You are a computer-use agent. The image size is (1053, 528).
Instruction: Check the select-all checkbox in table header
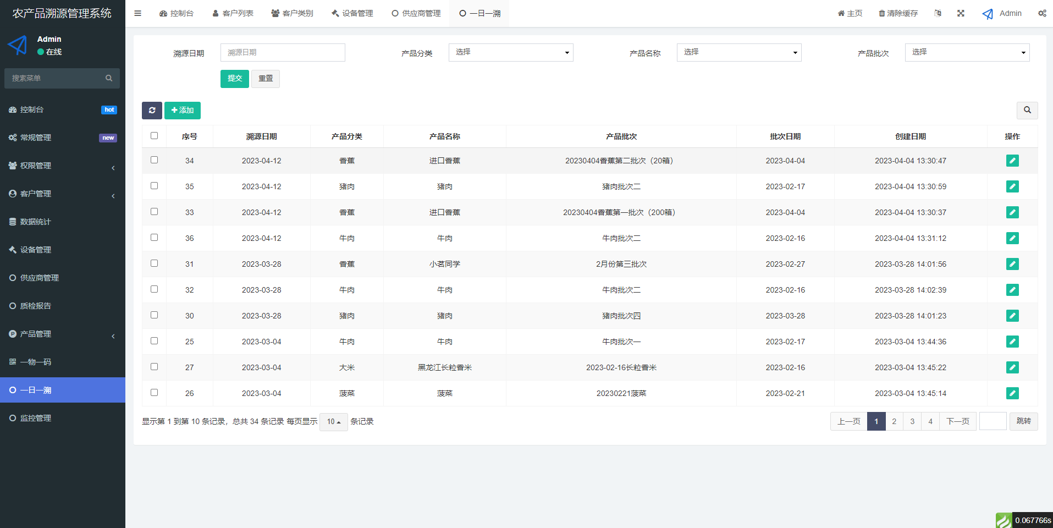click(154, 135)
